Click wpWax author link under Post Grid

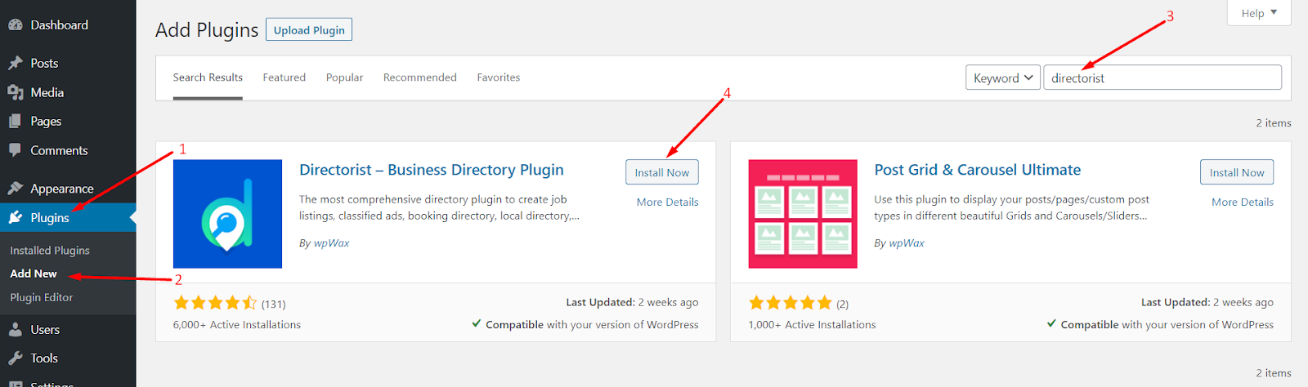pos(907,243)
